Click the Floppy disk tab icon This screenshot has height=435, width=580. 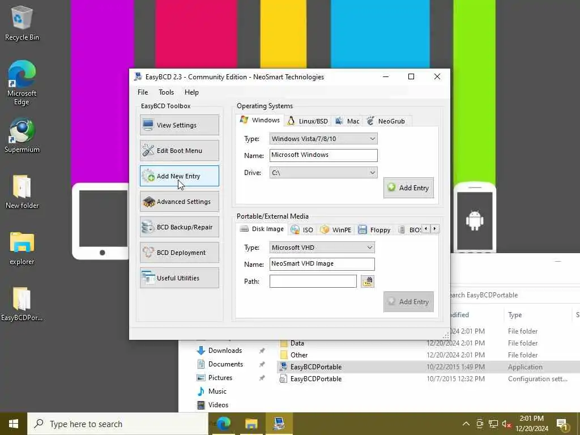coord(362,230)
